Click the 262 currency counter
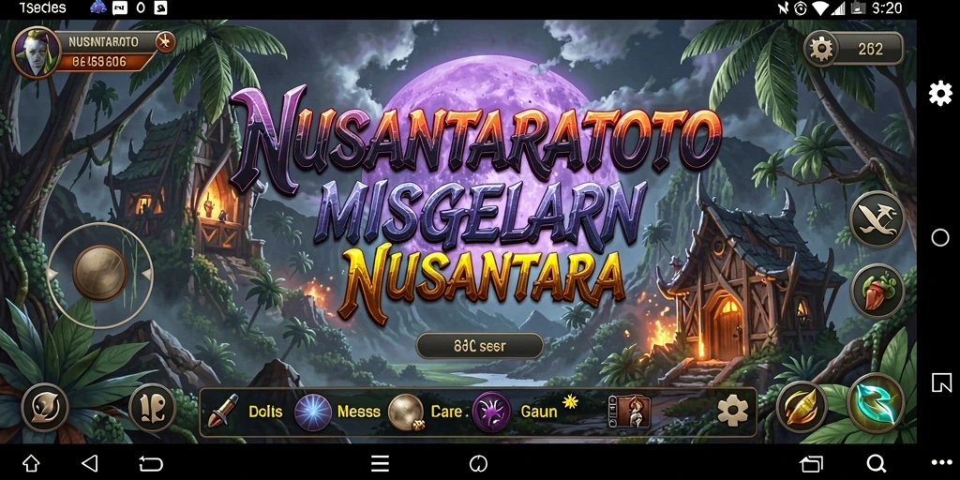 pyautogui.click(x=871, y=49)
